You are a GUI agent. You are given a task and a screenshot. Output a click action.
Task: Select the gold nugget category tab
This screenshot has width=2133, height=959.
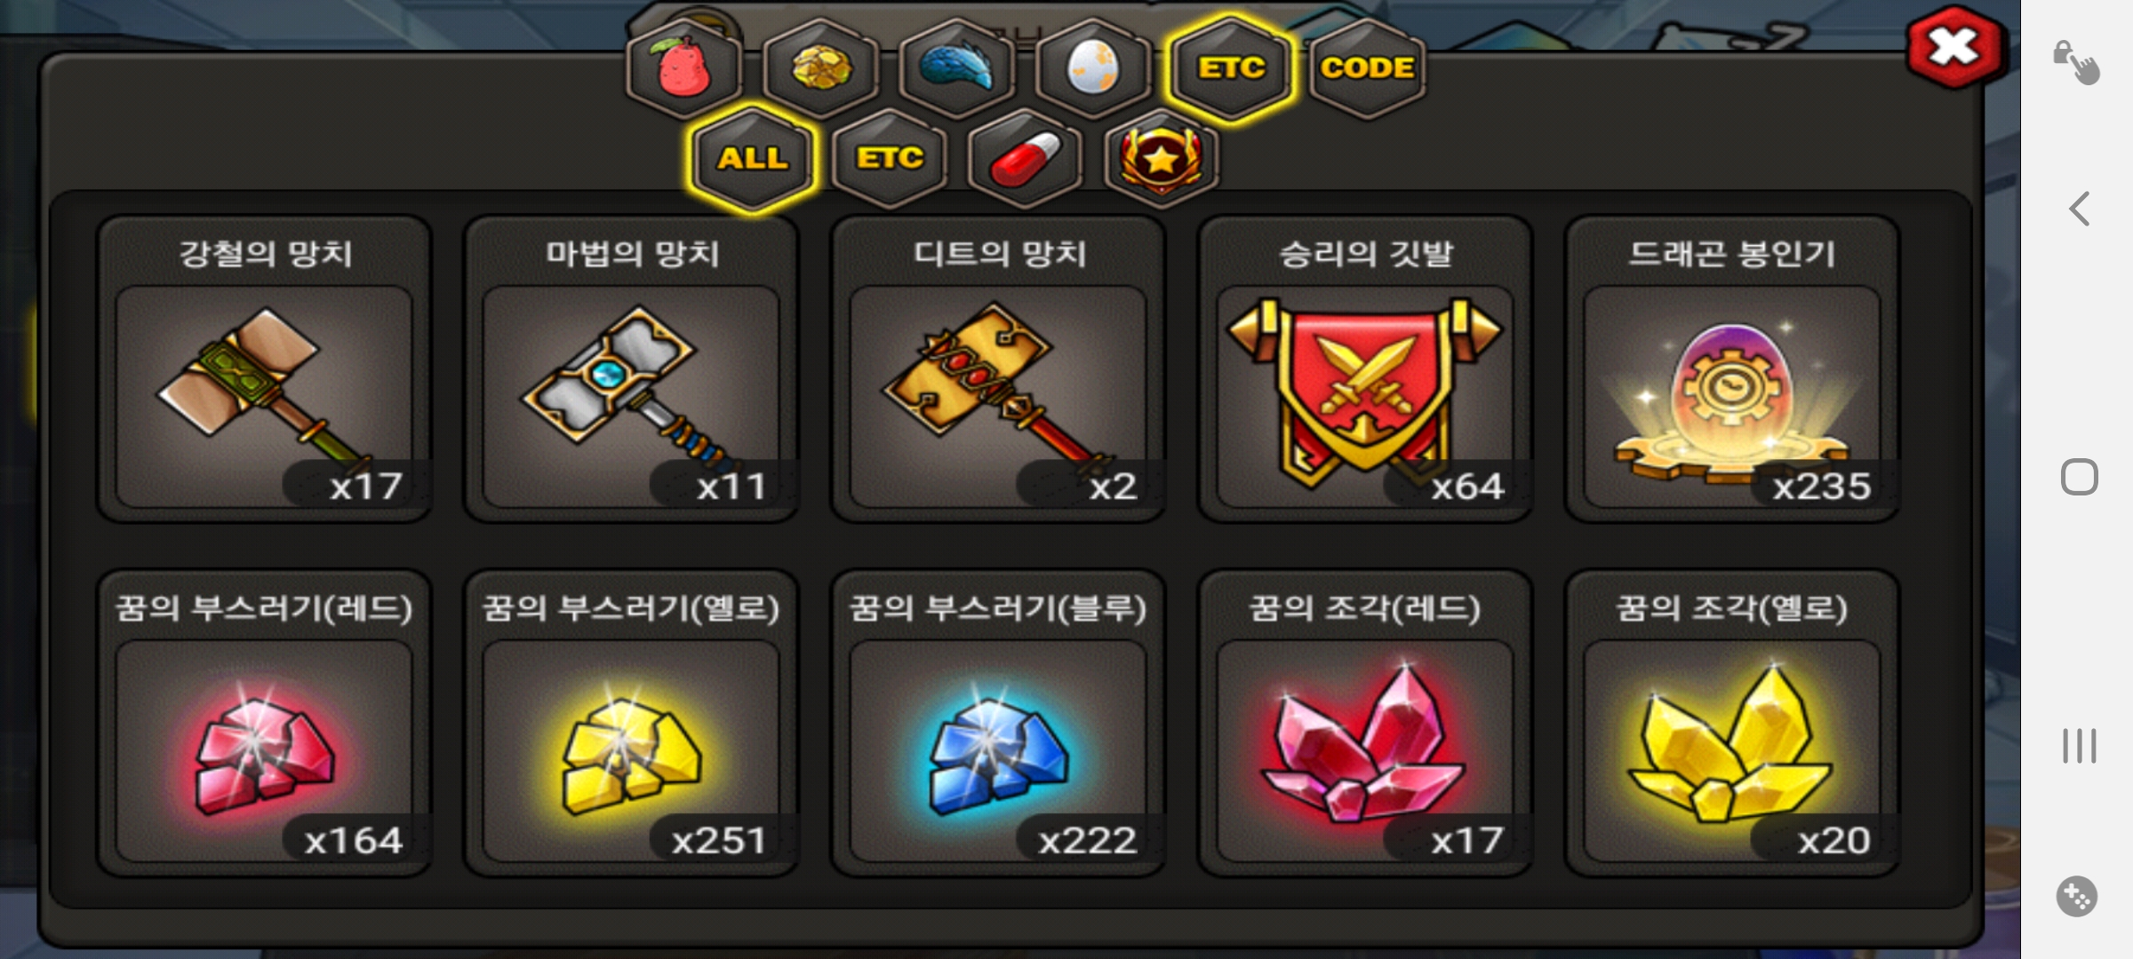(x=820, y=68)
